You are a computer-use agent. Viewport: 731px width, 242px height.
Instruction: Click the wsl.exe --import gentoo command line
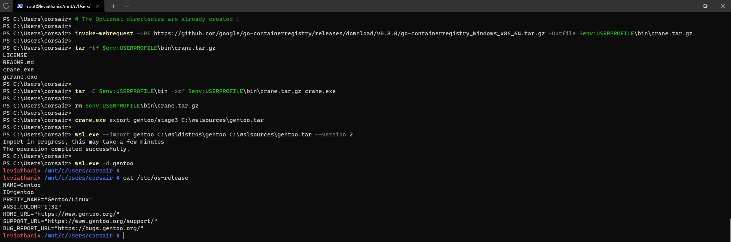coord(213,134)
